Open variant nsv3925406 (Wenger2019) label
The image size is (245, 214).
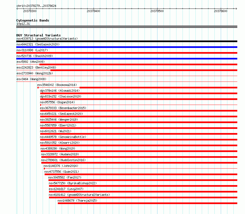[x=59, y=120]
